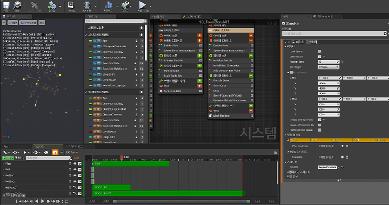
Task: Open timeline wrench actions menu
Action: (x=6, y=152)
